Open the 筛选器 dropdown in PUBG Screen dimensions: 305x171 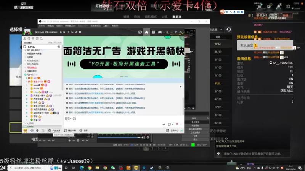216,30
